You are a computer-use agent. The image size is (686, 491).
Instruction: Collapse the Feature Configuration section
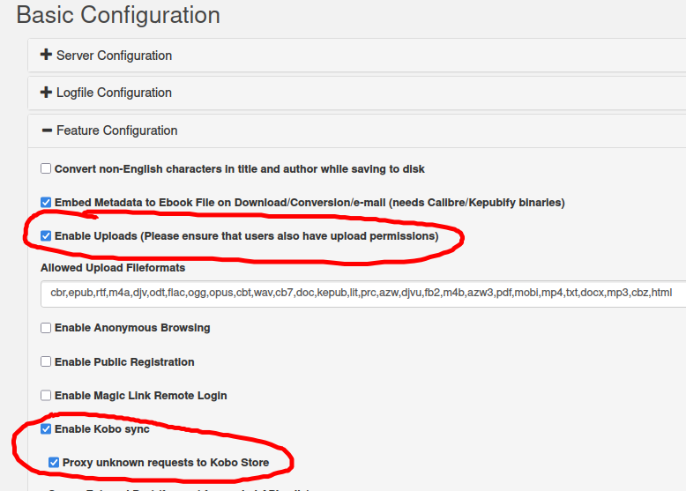116,130
